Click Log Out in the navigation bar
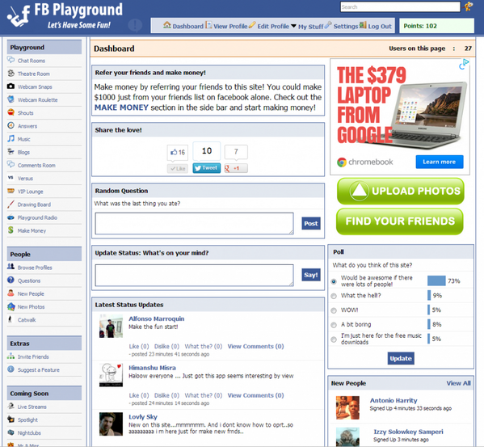Viewport: 484px width, 447px height. (x=376, y=26)
